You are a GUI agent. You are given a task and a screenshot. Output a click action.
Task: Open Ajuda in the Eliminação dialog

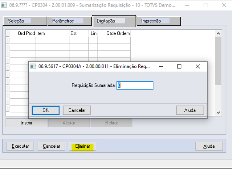pyautogui.click(x=190, y=110)
